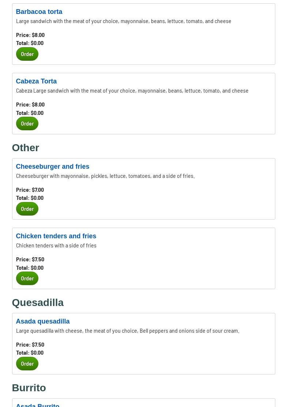This screenshot has width=287, height=407.
Task: Order the Cheeseburger and fries
Action: [x=27, y=209]
